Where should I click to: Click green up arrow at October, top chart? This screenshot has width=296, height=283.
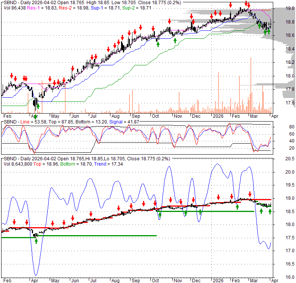[x=158, y=44]
